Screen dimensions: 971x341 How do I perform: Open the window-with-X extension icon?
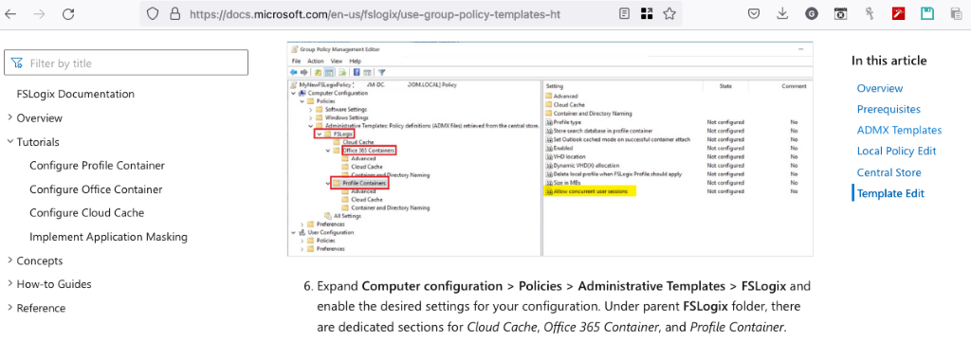841,13
